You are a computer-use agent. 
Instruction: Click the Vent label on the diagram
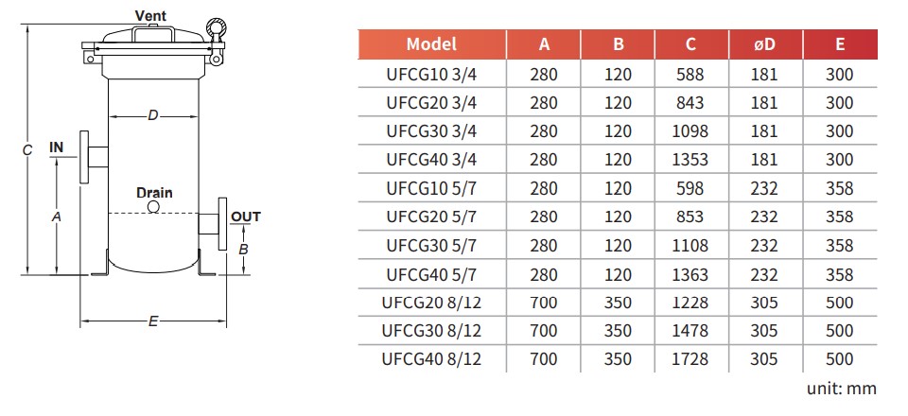[x=150, y=15]
